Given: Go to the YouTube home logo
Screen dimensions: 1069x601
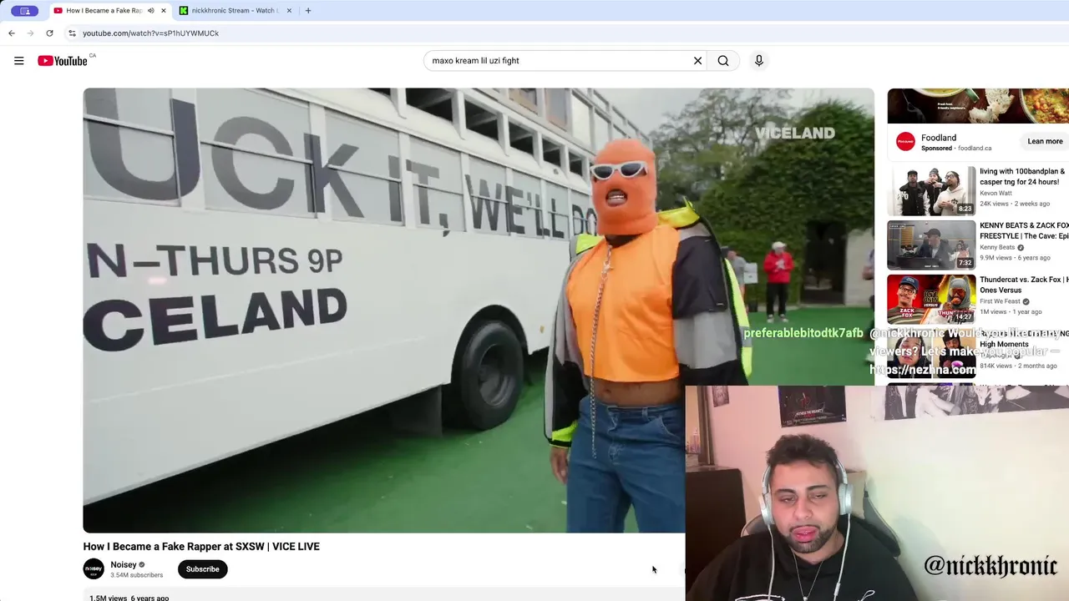Looking at the screenshot, I should [63, 61].
